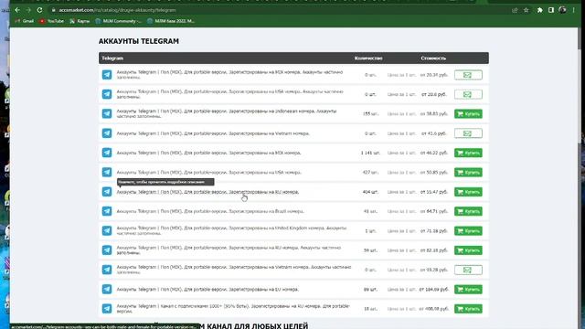This screenshot has width=585, height=329.
Task: Click Telegram icon of the 1000+ subscribers channel row
Action: pos(107,309)
